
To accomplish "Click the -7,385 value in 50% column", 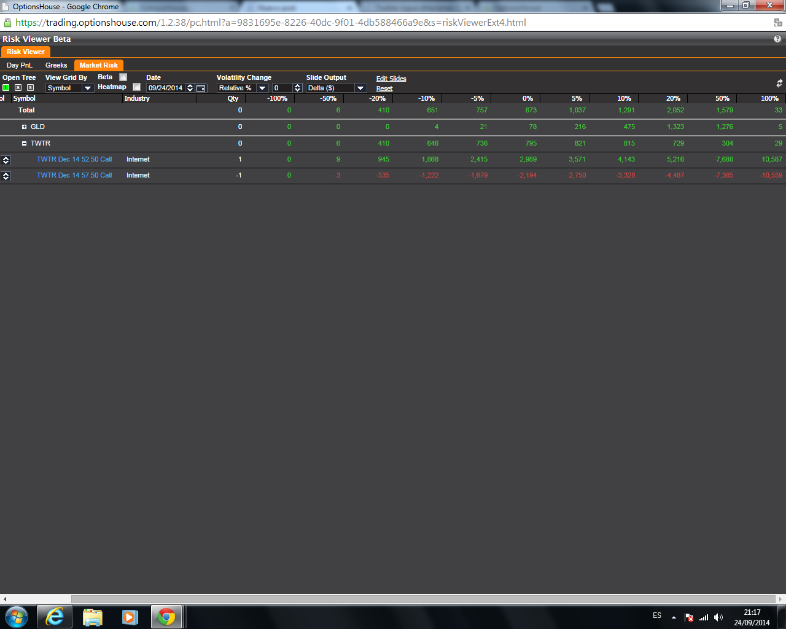I will [723, 176].
